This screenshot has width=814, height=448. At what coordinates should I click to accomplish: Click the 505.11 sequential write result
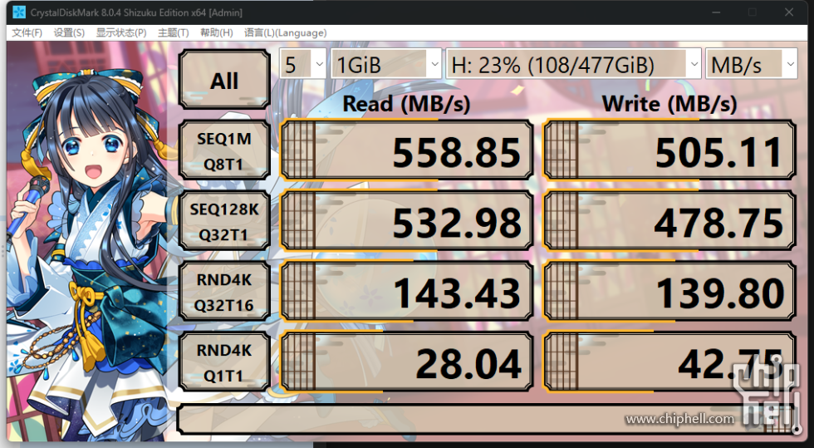tap(669, 150)
